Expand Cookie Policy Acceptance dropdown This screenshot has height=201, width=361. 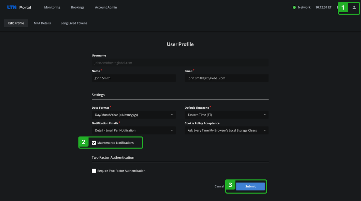tap(227, 130)
